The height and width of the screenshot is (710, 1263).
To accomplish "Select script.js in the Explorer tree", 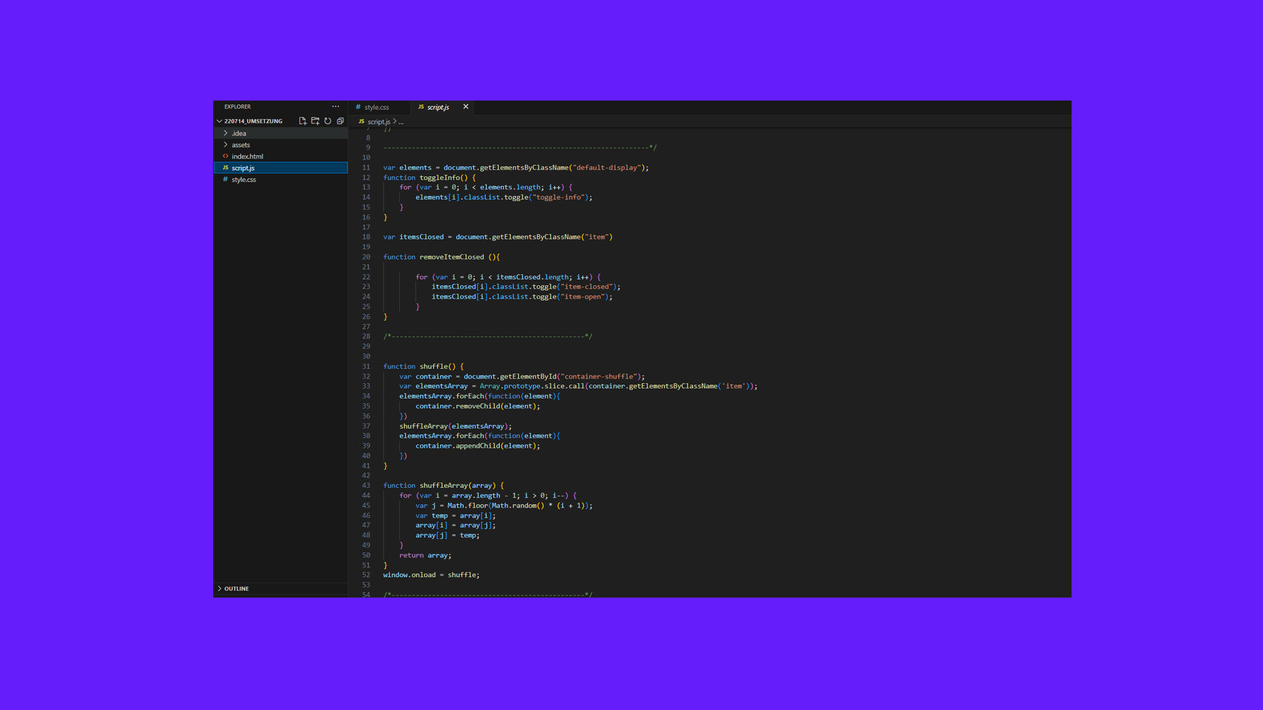I will point(243,168).
